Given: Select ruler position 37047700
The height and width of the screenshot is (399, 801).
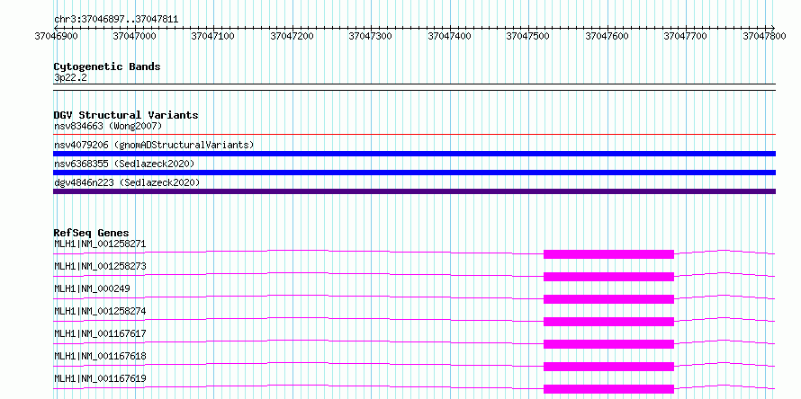Looking at the screenshot, I should tap(686, 36).
